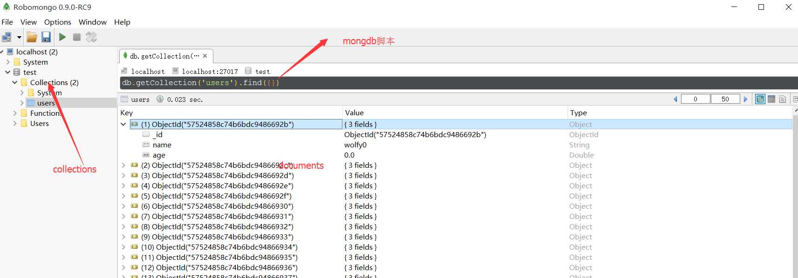
Task: Click the 0.0 age value cell
Action: coord(349,155)
